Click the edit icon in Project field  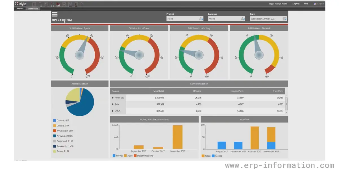201,19
